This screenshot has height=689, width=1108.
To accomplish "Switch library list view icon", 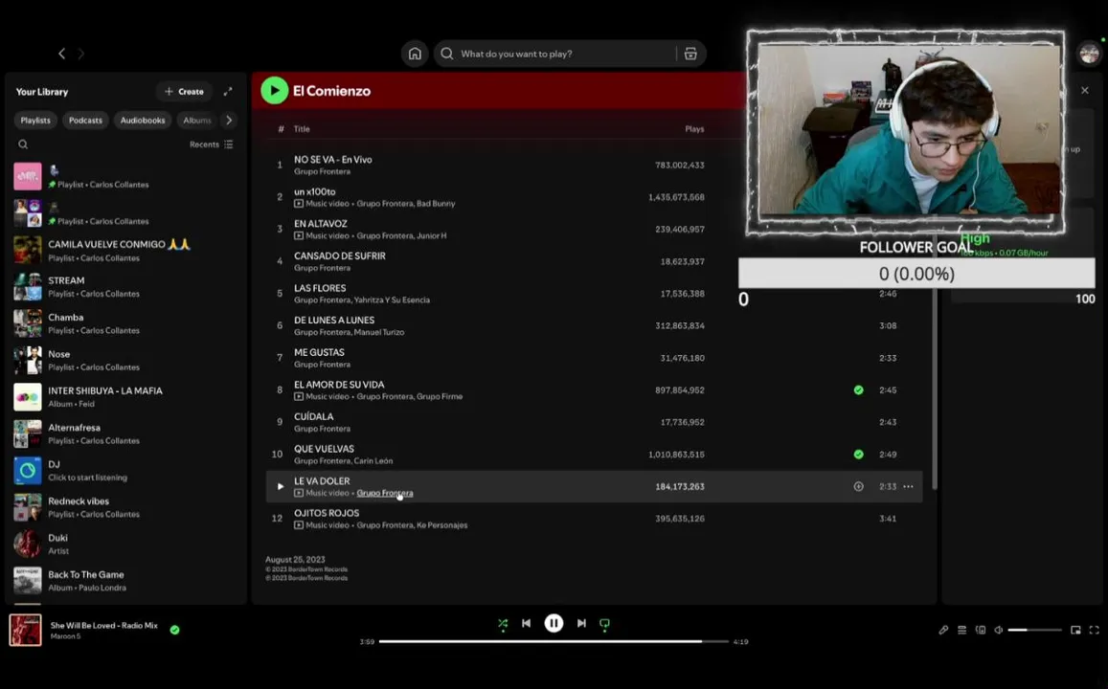I will tap(228, 144).
